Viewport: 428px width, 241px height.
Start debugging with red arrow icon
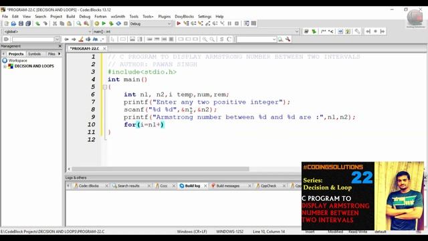[179, 24]
